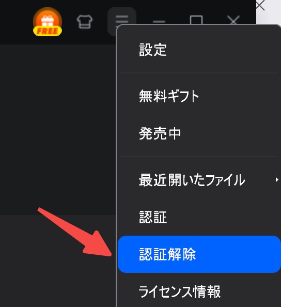Screen dimensions: 281x307
Task: Claim a free gift via 無料ギフト
Action: (x=199, y=96)
